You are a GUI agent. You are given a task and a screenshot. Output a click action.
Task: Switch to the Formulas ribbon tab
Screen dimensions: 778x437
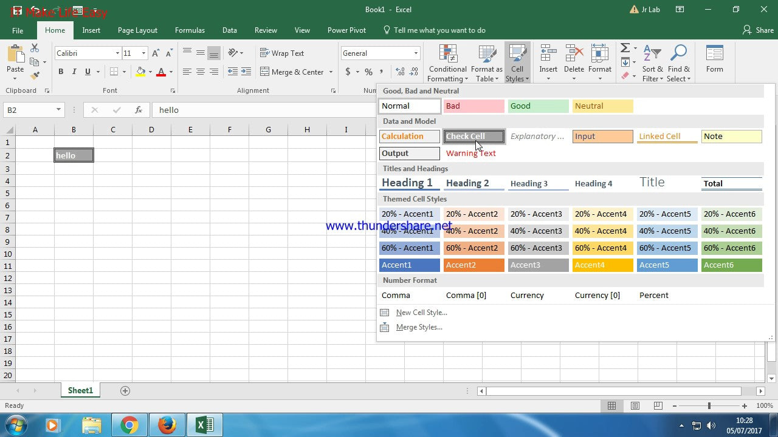[190, 30]
